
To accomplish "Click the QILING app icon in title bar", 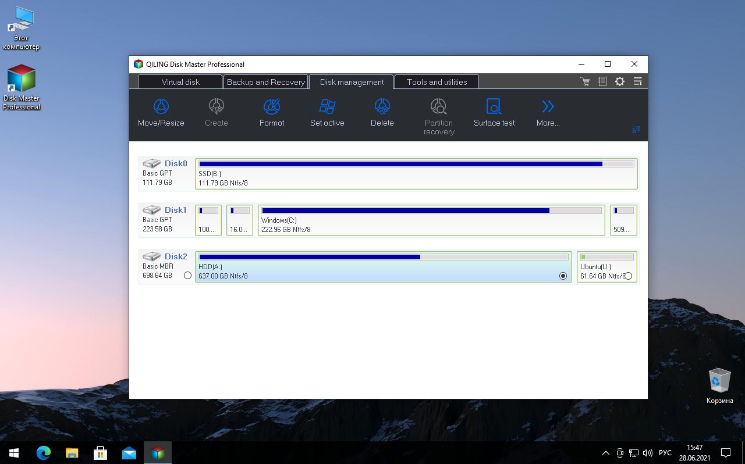I will (x=139, y=64).
